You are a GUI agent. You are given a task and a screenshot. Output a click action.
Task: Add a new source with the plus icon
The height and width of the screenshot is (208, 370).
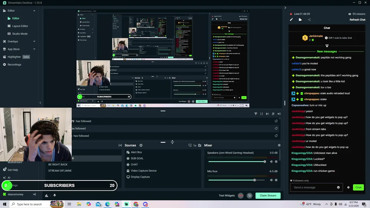click(x=141, y=145)
